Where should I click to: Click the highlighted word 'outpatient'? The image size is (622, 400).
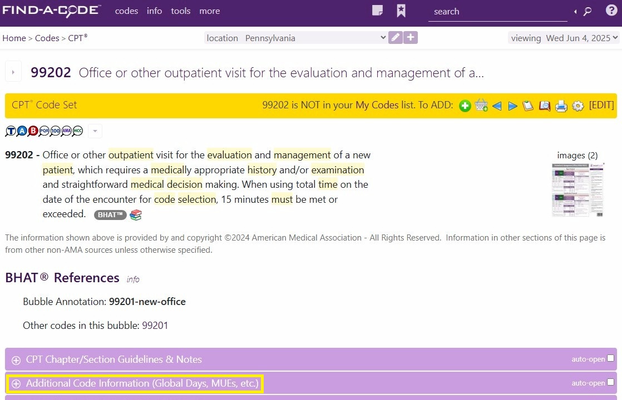(x=131, y=155)
